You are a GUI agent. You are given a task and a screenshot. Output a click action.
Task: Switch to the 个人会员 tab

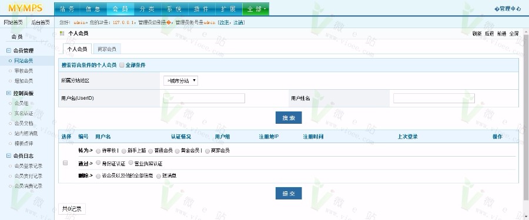(x=77, y=49)
